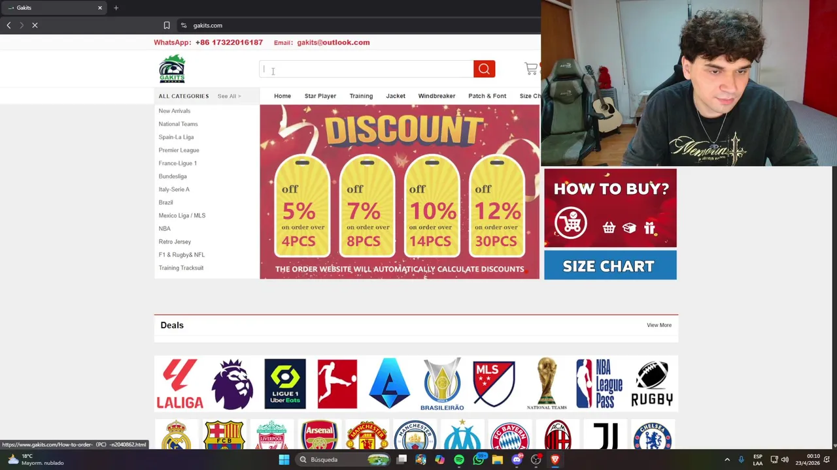837x470 pixels.
Task: Open Brazil category
Action: coord(165,202)
